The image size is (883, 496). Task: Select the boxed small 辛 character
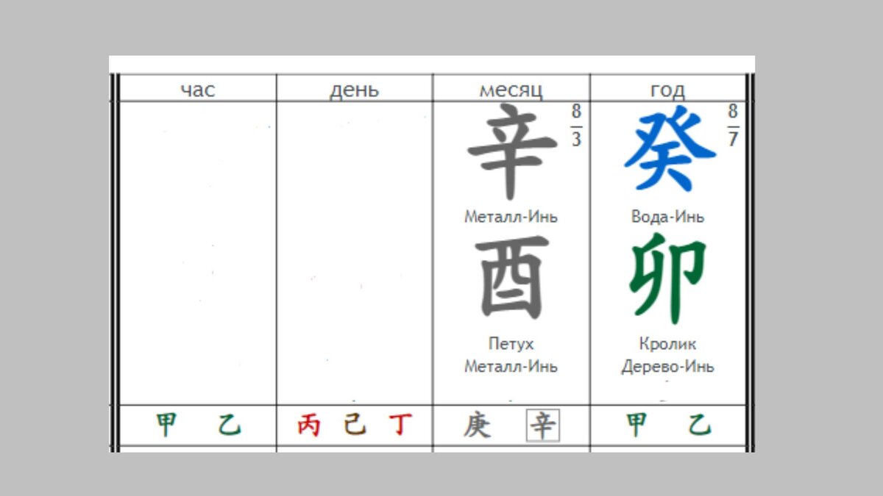pos(543,425)
